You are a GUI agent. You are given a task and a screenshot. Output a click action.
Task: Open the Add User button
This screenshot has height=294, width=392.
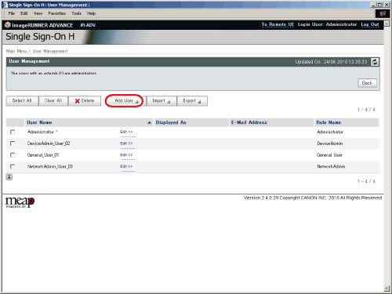coord(124,101)
